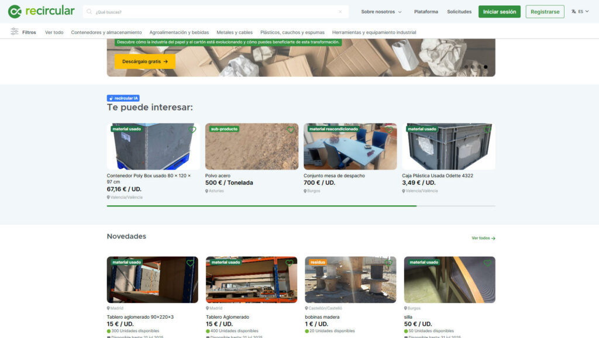Select Agroalimentación y bebidas category
The image size is (599, 338).
(x=179, y=33)
